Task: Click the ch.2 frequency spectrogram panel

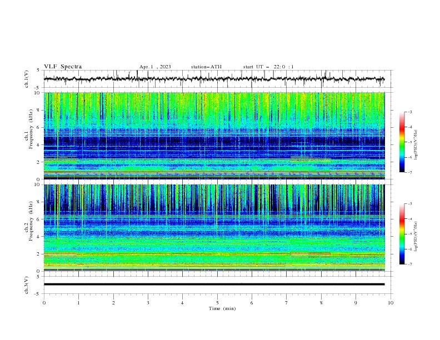Action: [214, 228]
